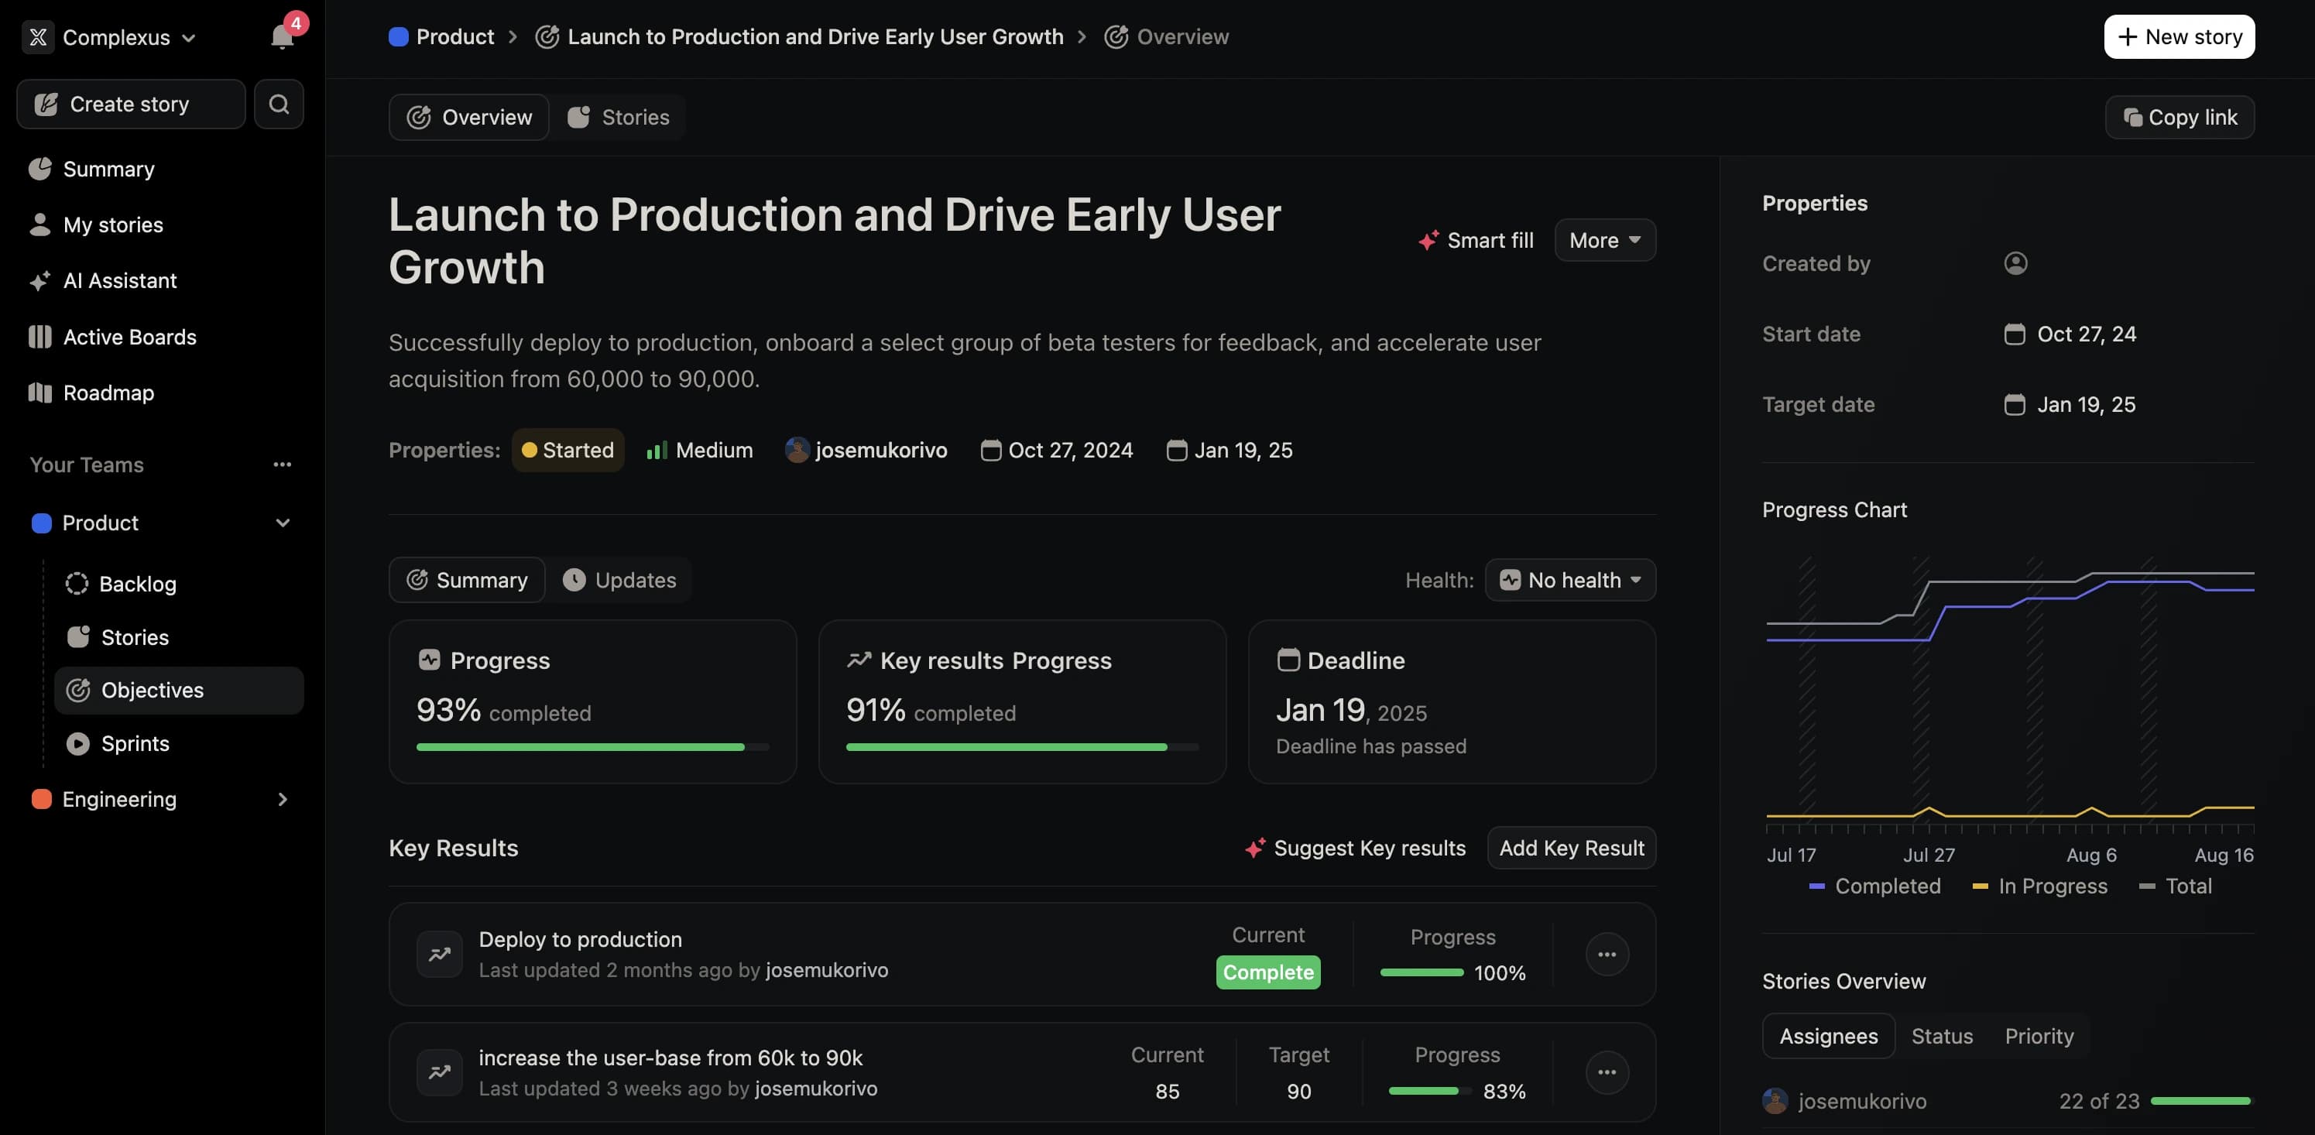
Task: Go to Roadmap page
Action: point(108,393)
